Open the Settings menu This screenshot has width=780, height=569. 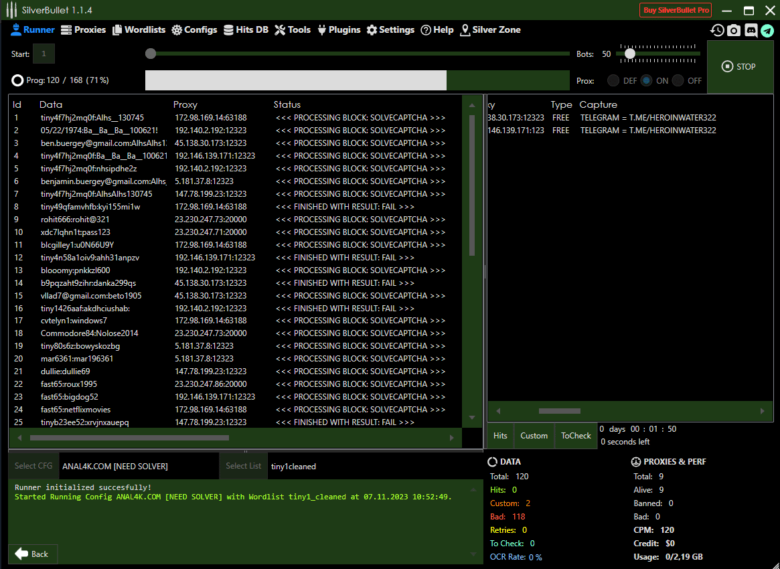click(390, 29)
